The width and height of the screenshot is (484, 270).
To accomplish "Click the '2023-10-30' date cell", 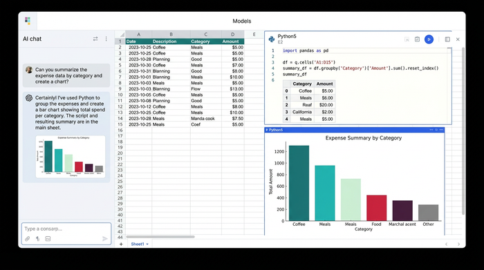I will click(138, 65).
